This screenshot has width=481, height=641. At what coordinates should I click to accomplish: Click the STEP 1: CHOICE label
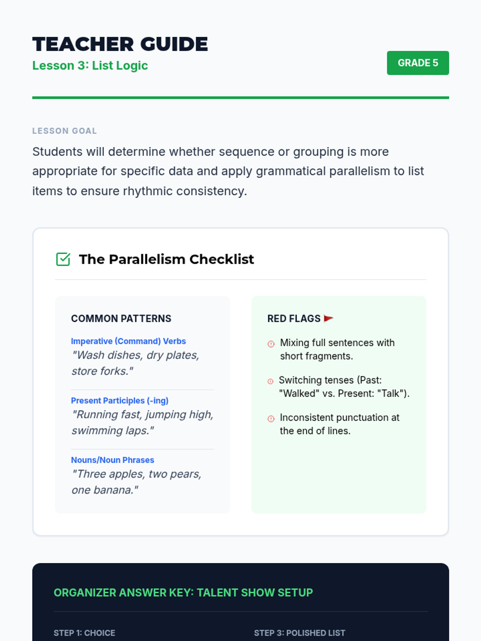[84, 633]
